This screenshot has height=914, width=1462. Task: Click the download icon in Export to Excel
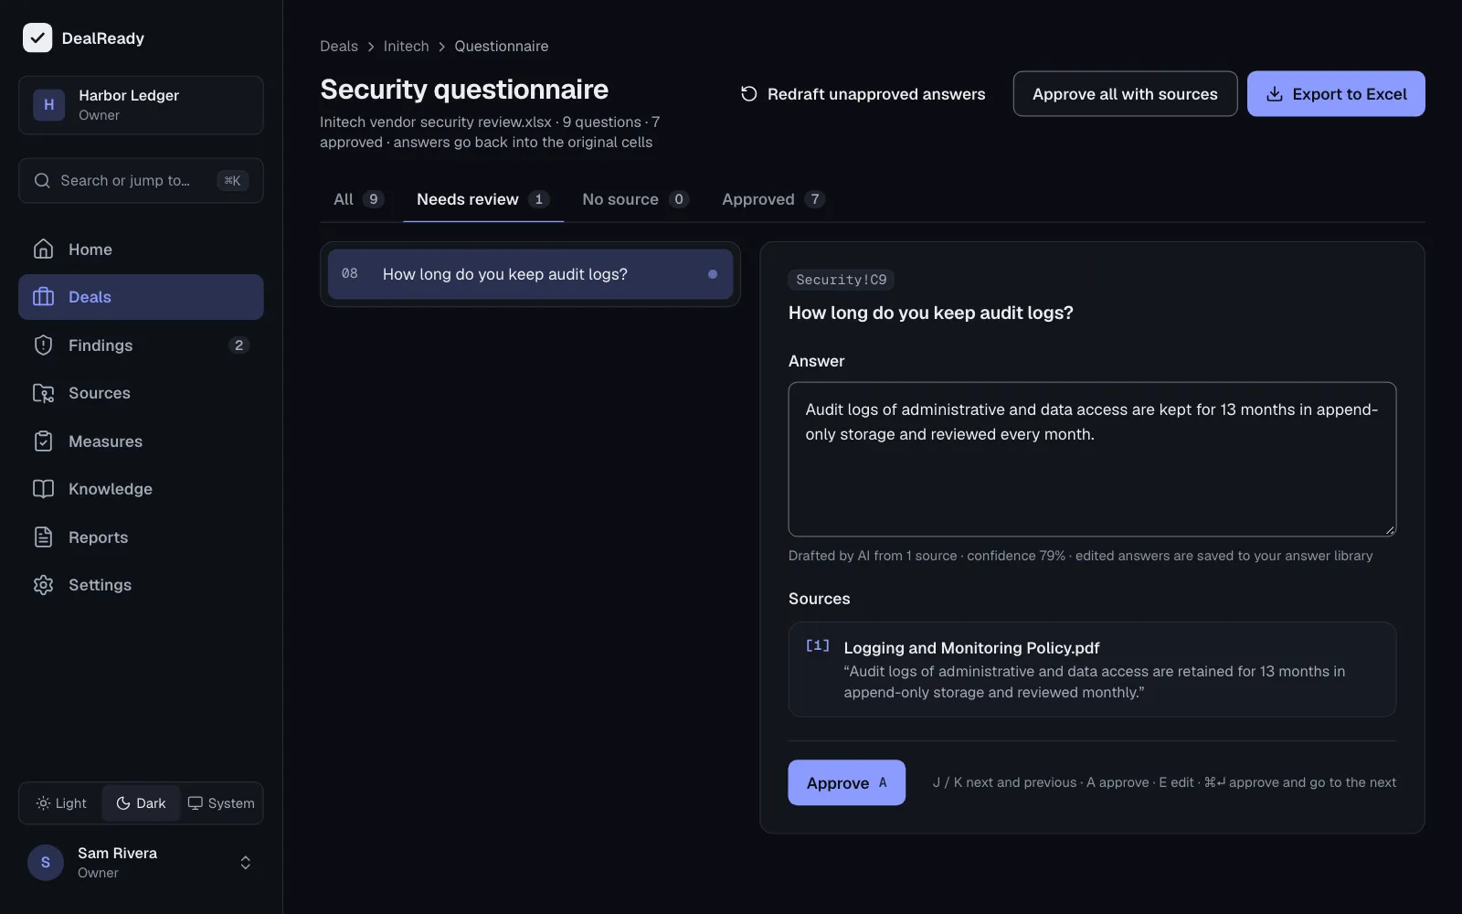click(1275, 94)
